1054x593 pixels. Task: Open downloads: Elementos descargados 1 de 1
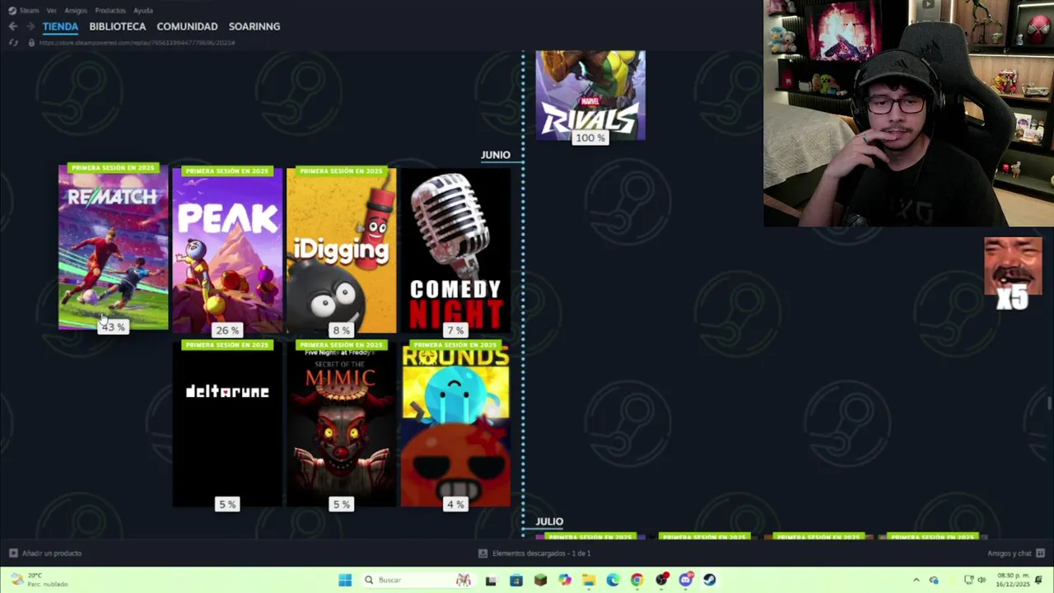pyautogui.click(x=535, y=553)
